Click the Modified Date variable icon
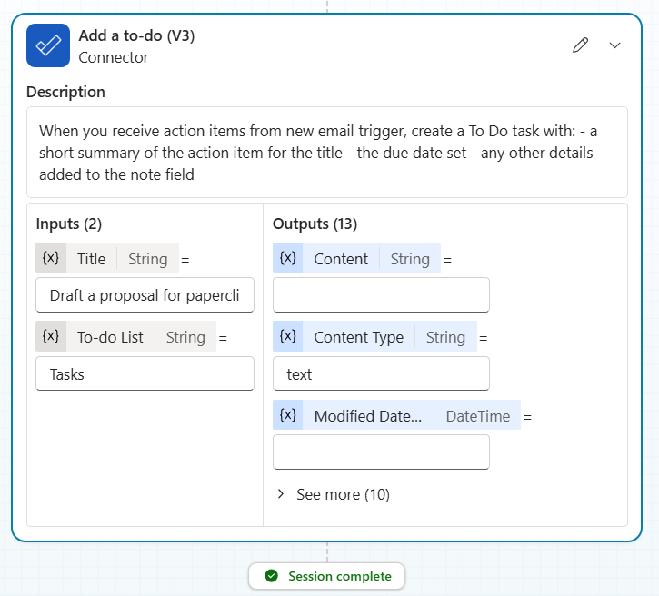Screen dimensions: 659x596 288,415
